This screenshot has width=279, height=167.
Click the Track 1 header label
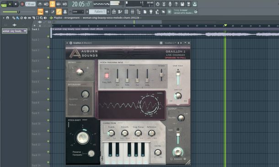(x=35, y=29)
